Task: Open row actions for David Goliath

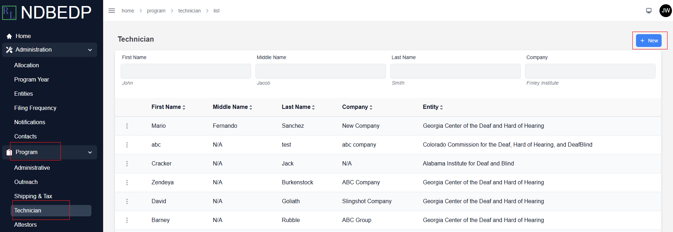Action: (x=127, y=201)
